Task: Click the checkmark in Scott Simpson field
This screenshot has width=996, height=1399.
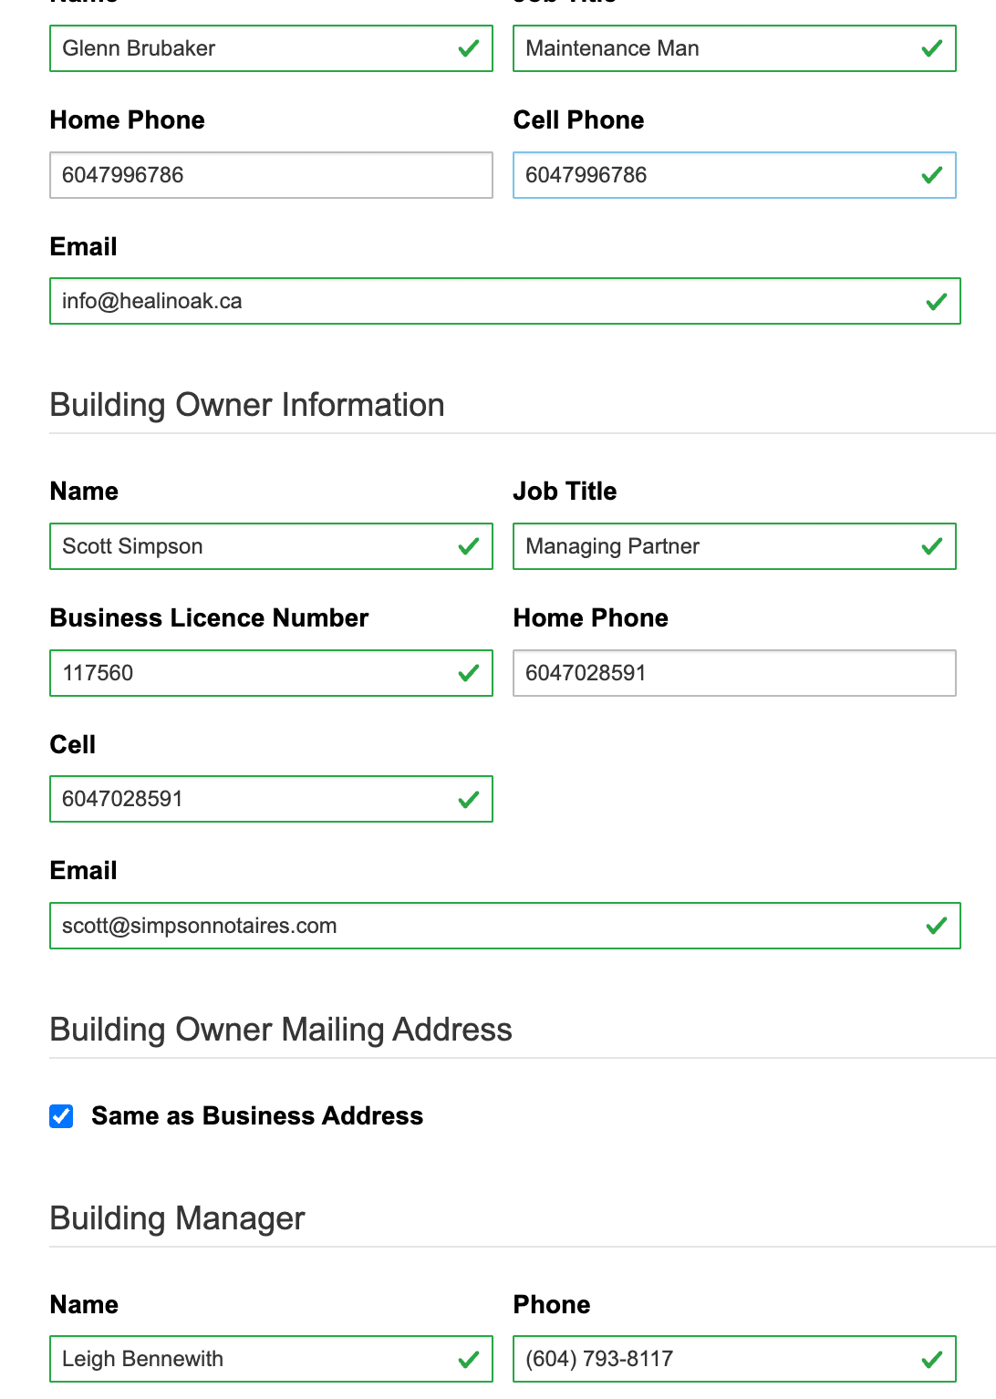Action: [469, 546]
